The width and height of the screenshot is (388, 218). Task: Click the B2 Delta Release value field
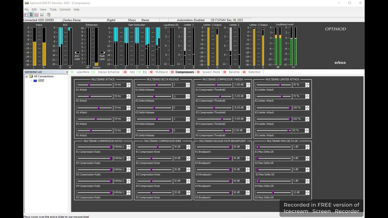pos(179,96)
